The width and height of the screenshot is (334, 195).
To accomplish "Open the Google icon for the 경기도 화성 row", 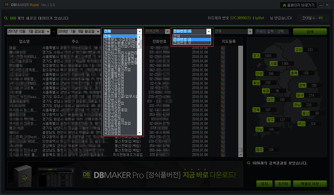I will [x=223, y=119].
